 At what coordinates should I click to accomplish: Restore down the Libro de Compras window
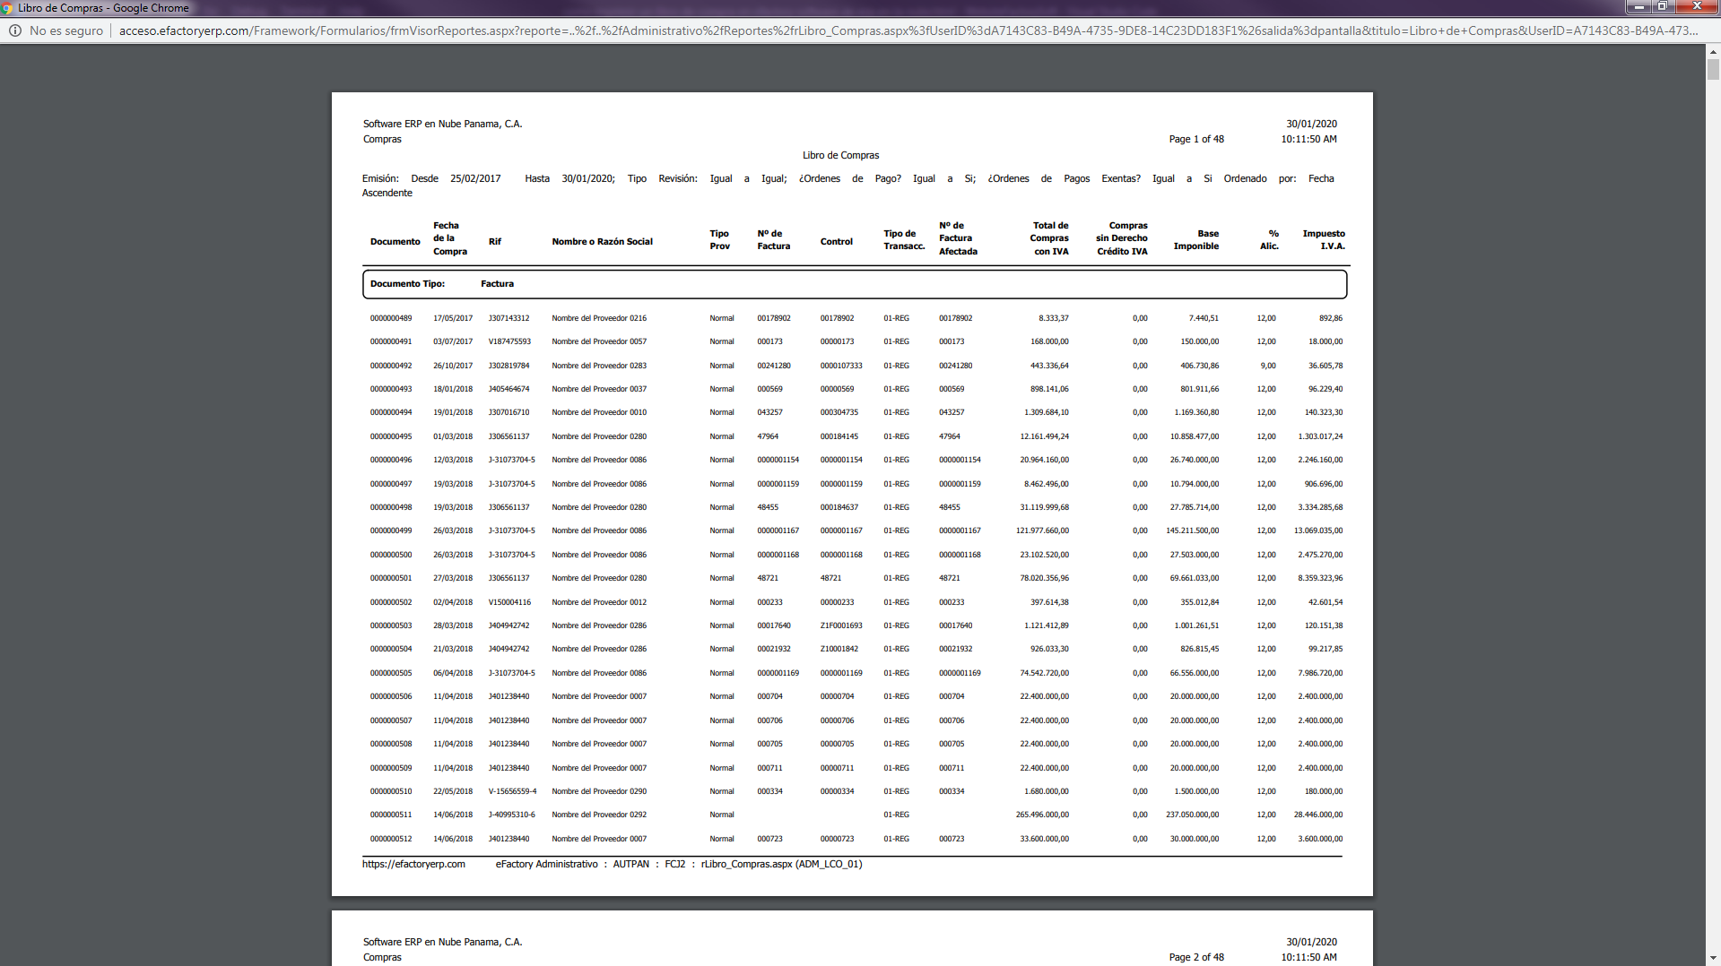[1662, 7]
